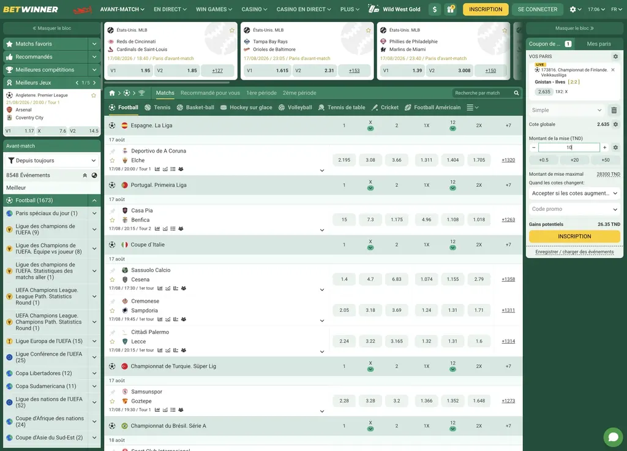Go to previous Meilleurs Jeux slide

coord(77,83)
